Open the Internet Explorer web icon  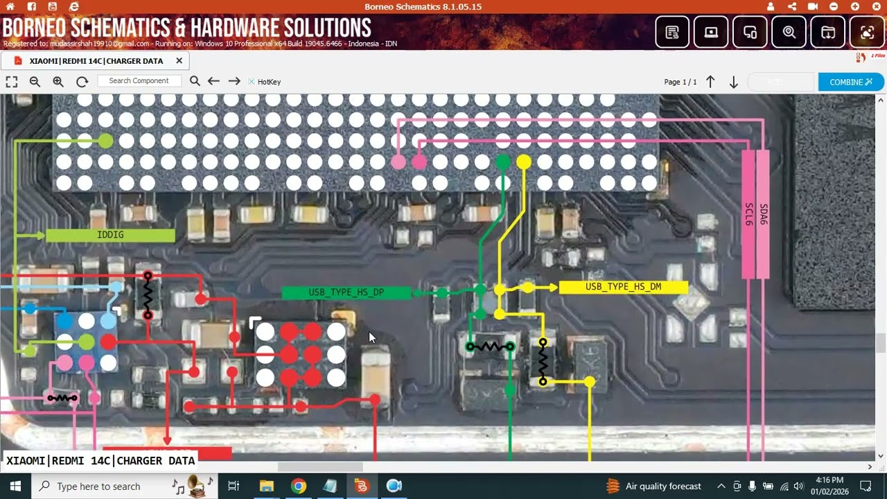pos(74,6)
